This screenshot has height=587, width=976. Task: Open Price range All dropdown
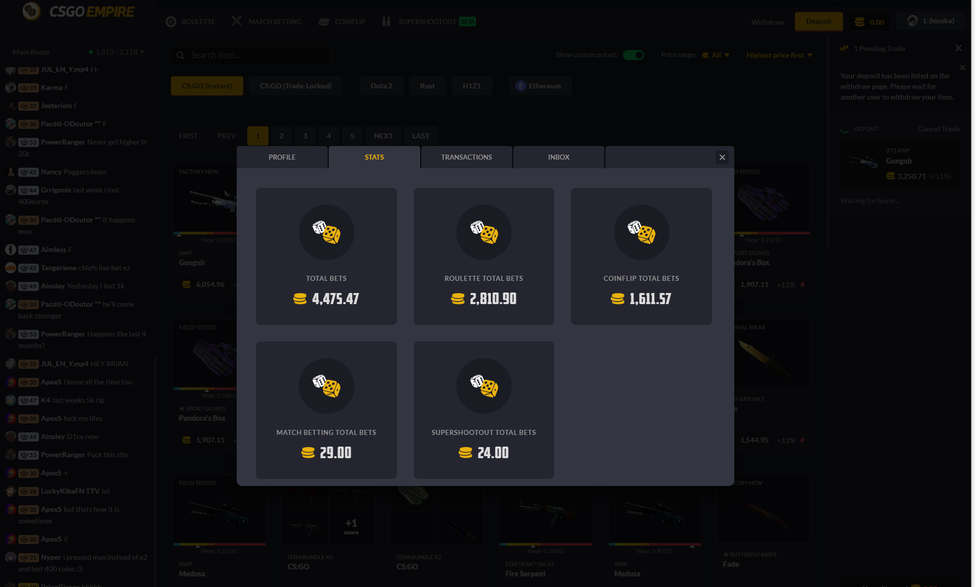pyautogui.click(x=716, y=55)
